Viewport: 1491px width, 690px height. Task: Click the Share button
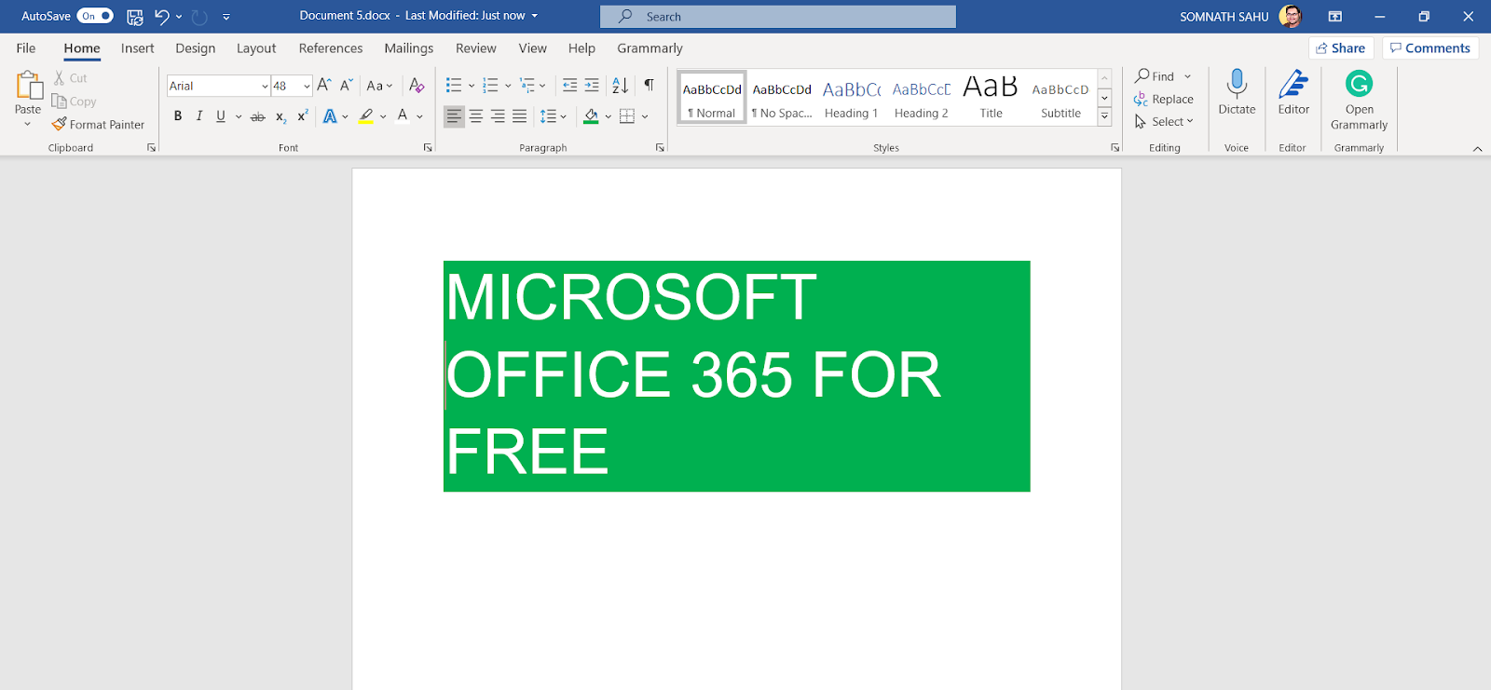1341,48
